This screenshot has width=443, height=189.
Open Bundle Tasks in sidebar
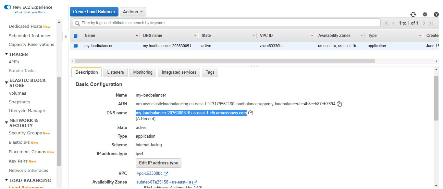tap(22, 70)
